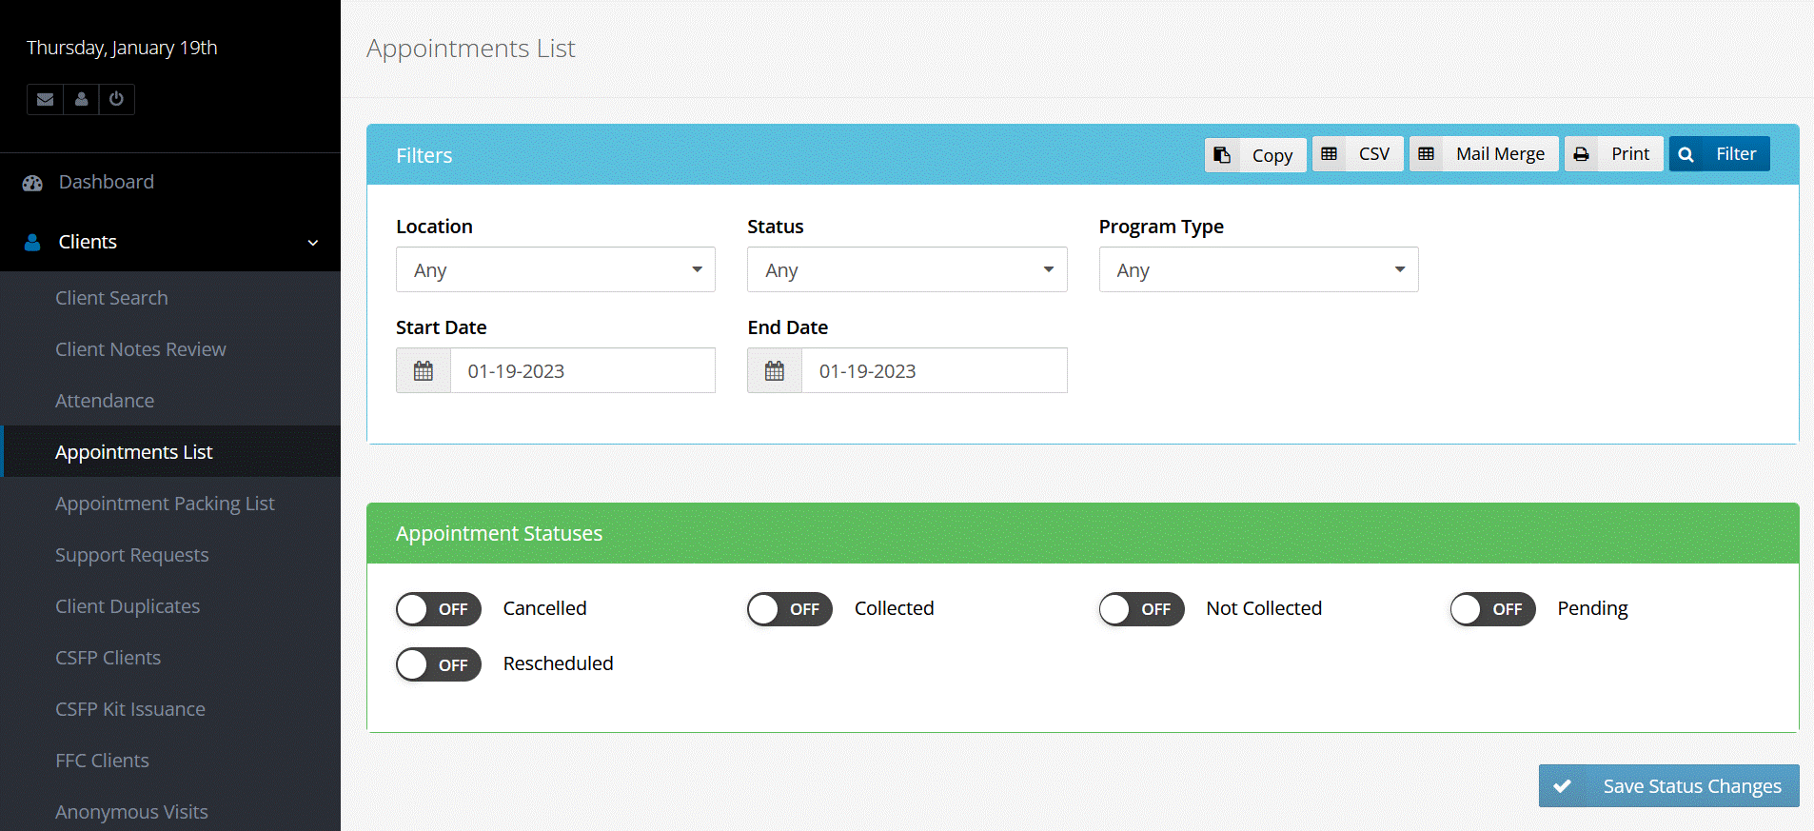The width and height of the screenshot is (1814, 831).
Task: Click the Start Date calendar icon
Action: (424, 371)
